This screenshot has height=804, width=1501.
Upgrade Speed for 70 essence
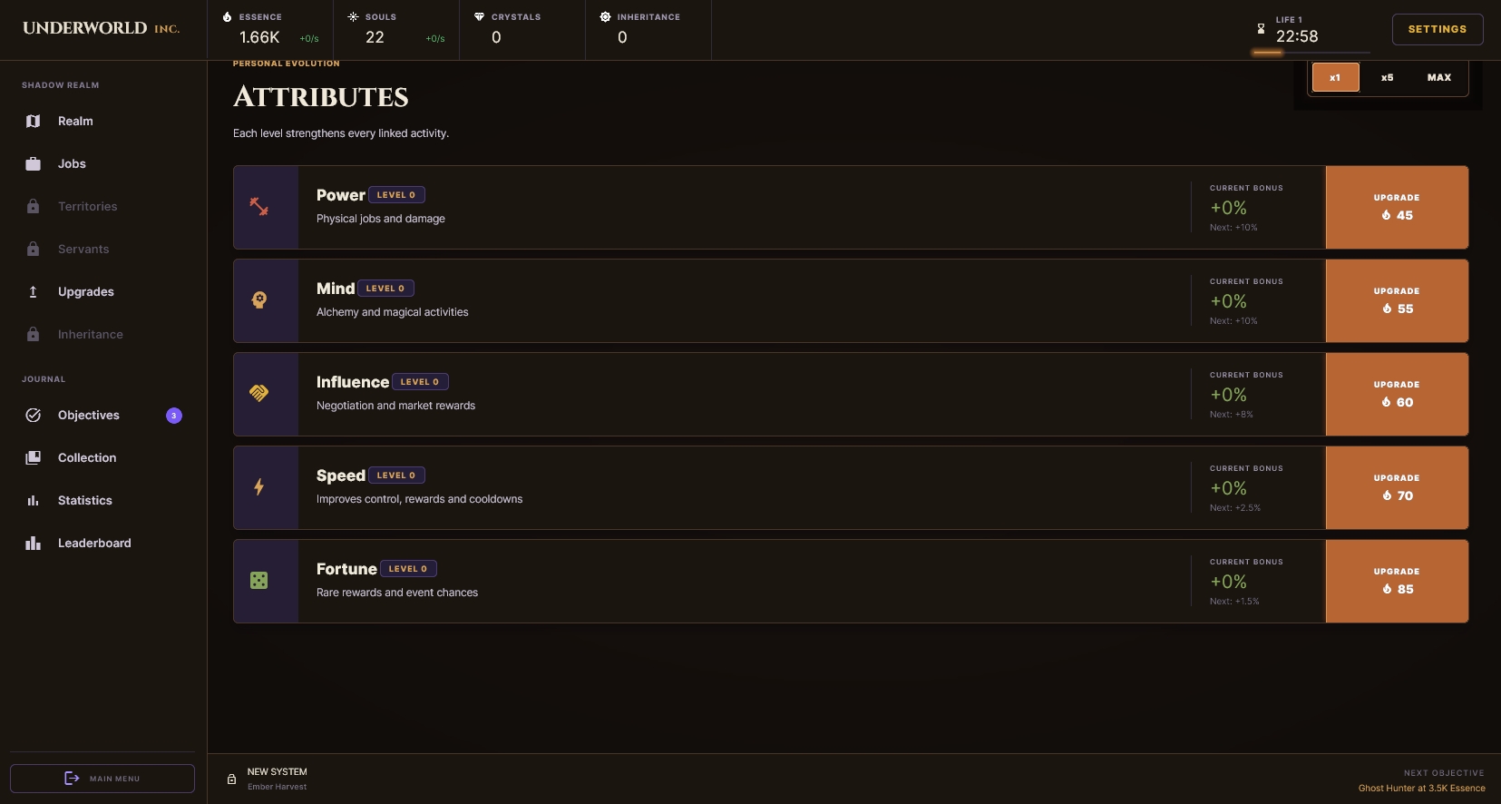click(1397, 487)
